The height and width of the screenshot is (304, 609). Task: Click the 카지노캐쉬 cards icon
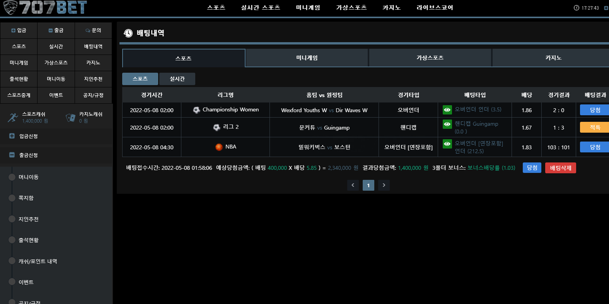tap(70, 118)
